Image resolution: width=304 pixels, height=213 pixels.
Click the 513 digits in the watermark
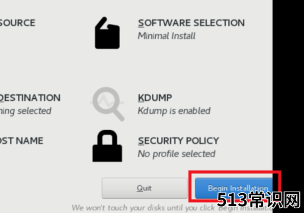point(233,200)
